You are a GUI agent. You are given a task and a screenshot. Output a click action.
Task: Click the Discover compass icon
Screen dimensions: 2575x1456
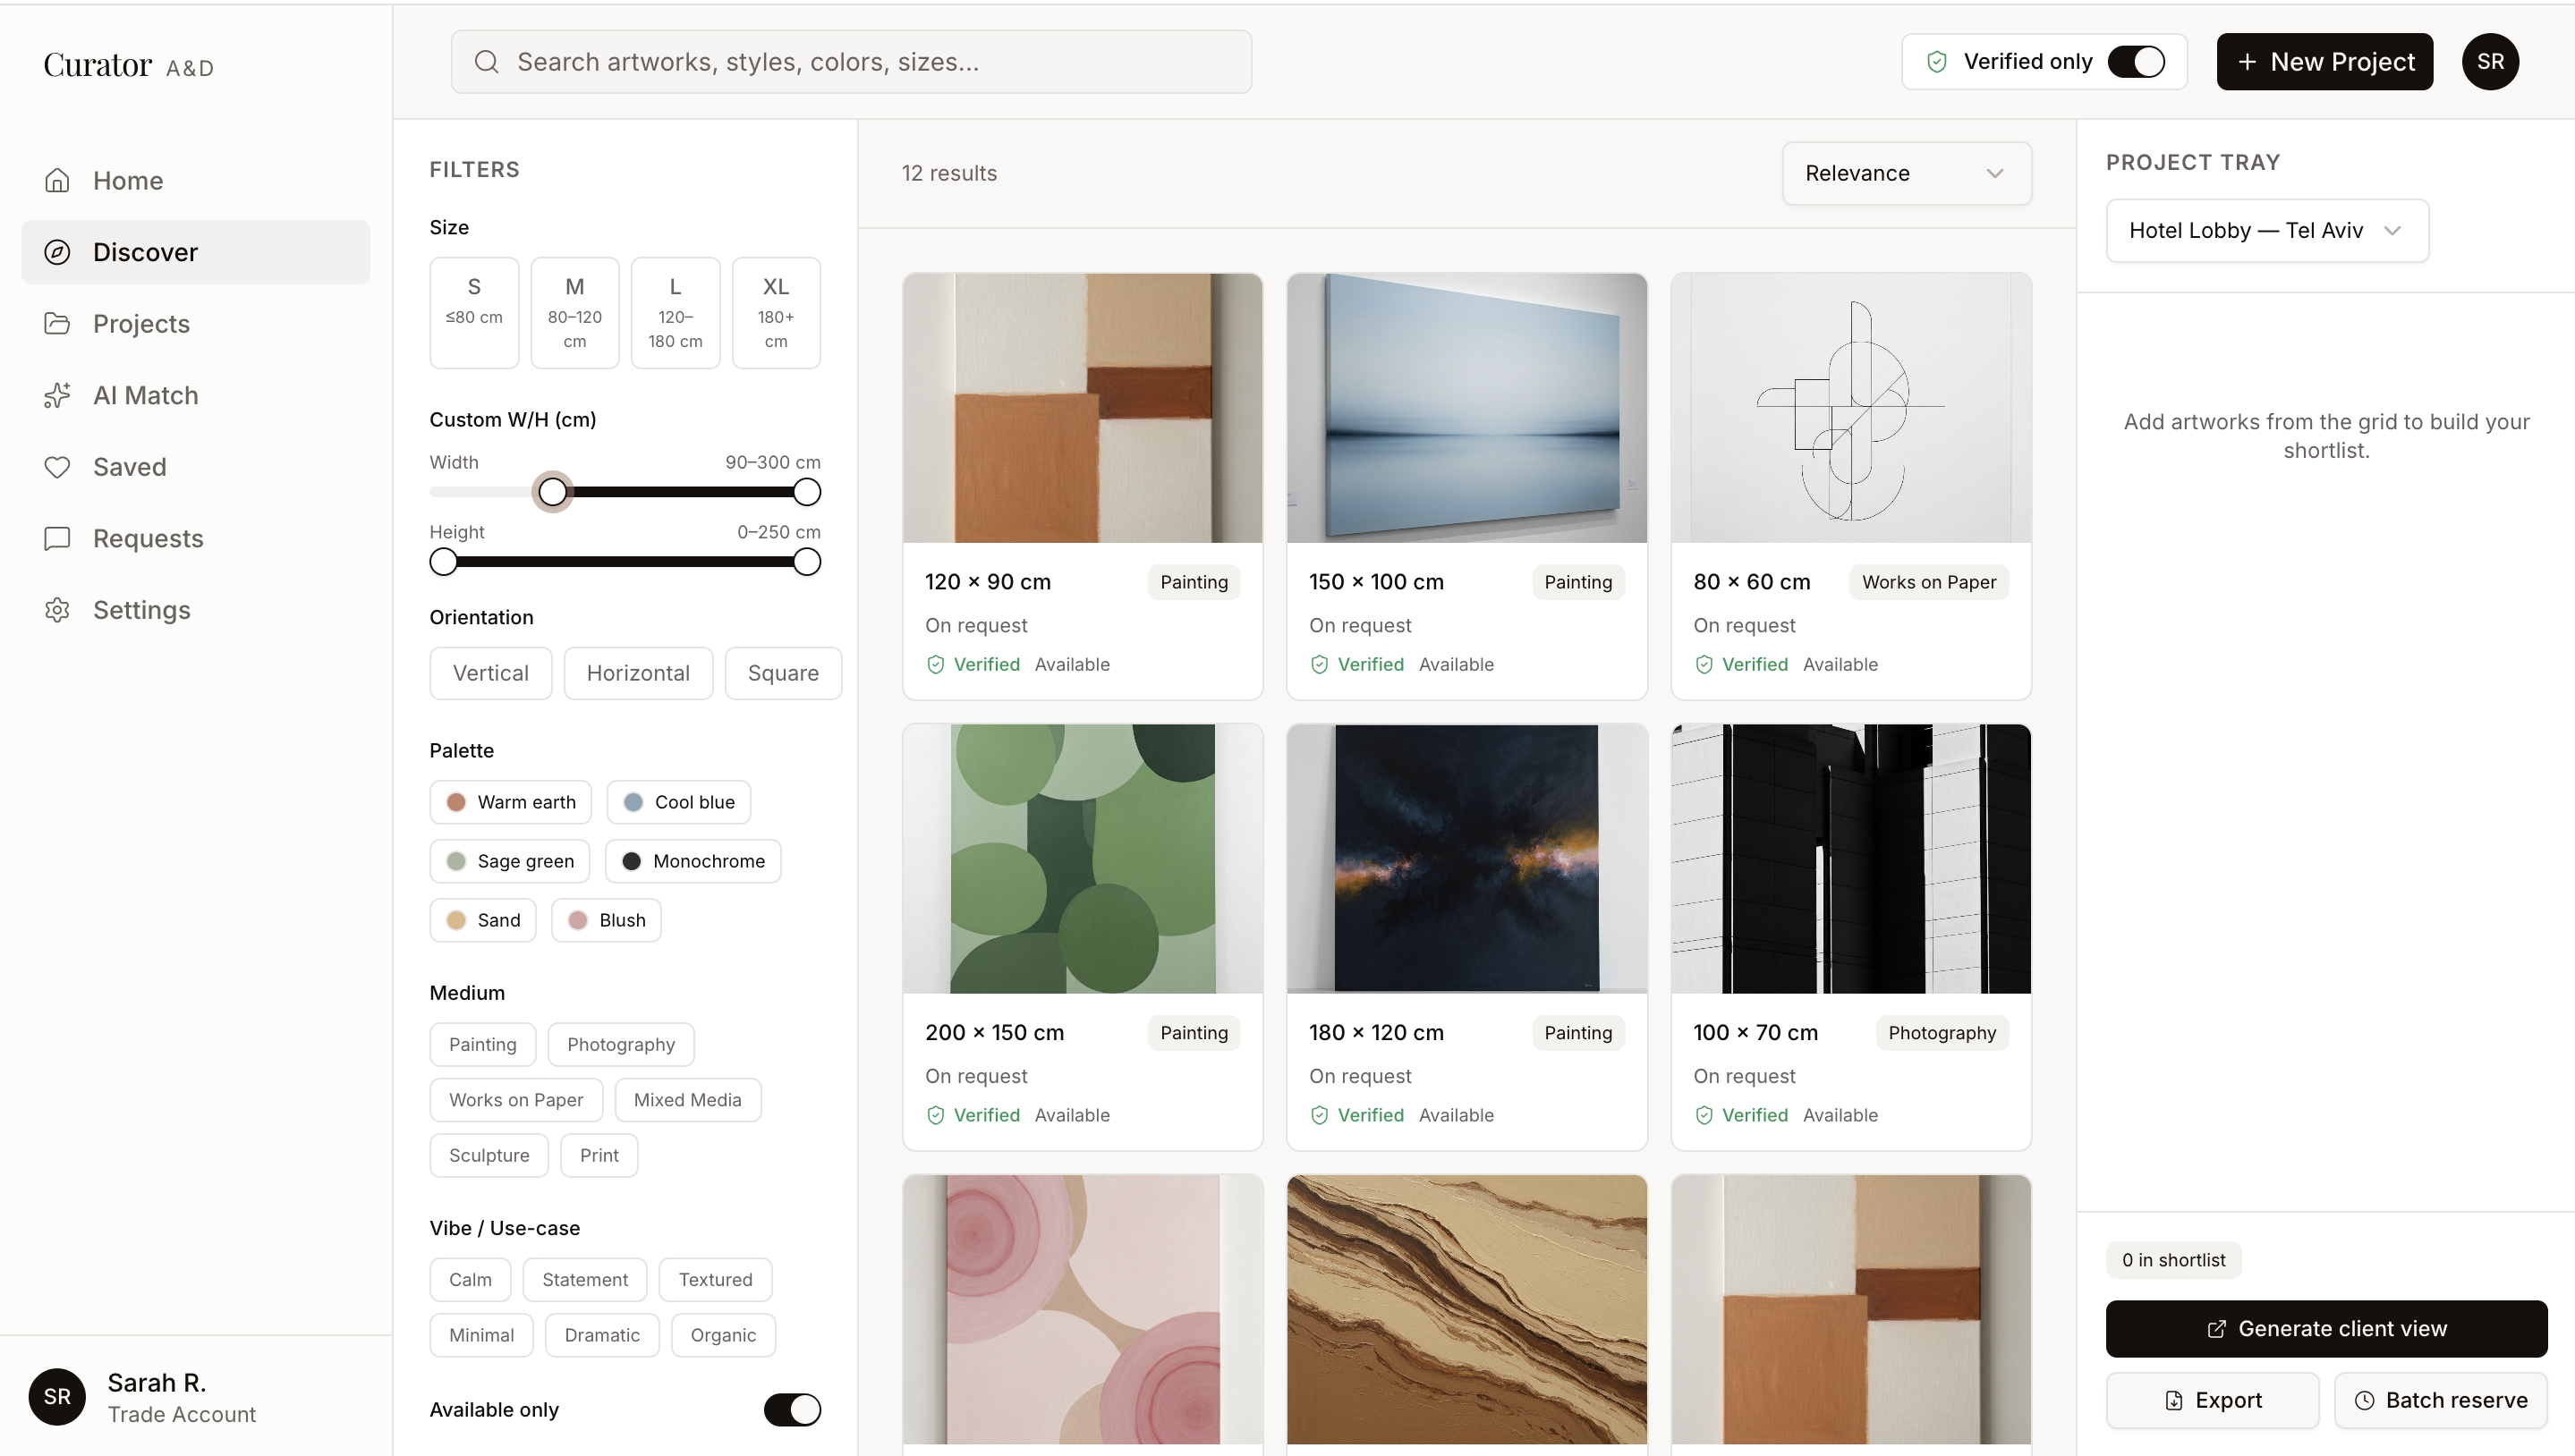click(x=57, y=252)
